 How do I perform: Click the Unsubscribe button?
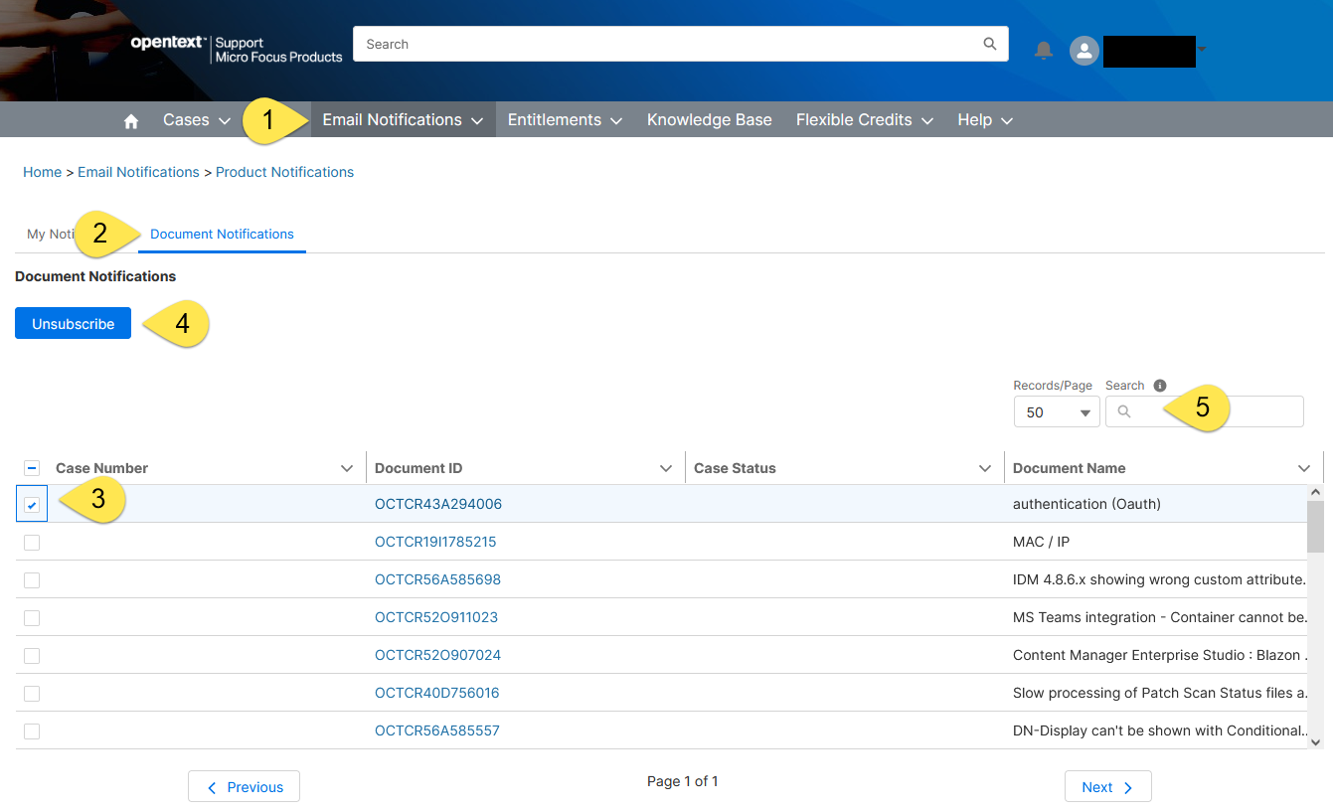pyautogui.click(x=73, y=324)
